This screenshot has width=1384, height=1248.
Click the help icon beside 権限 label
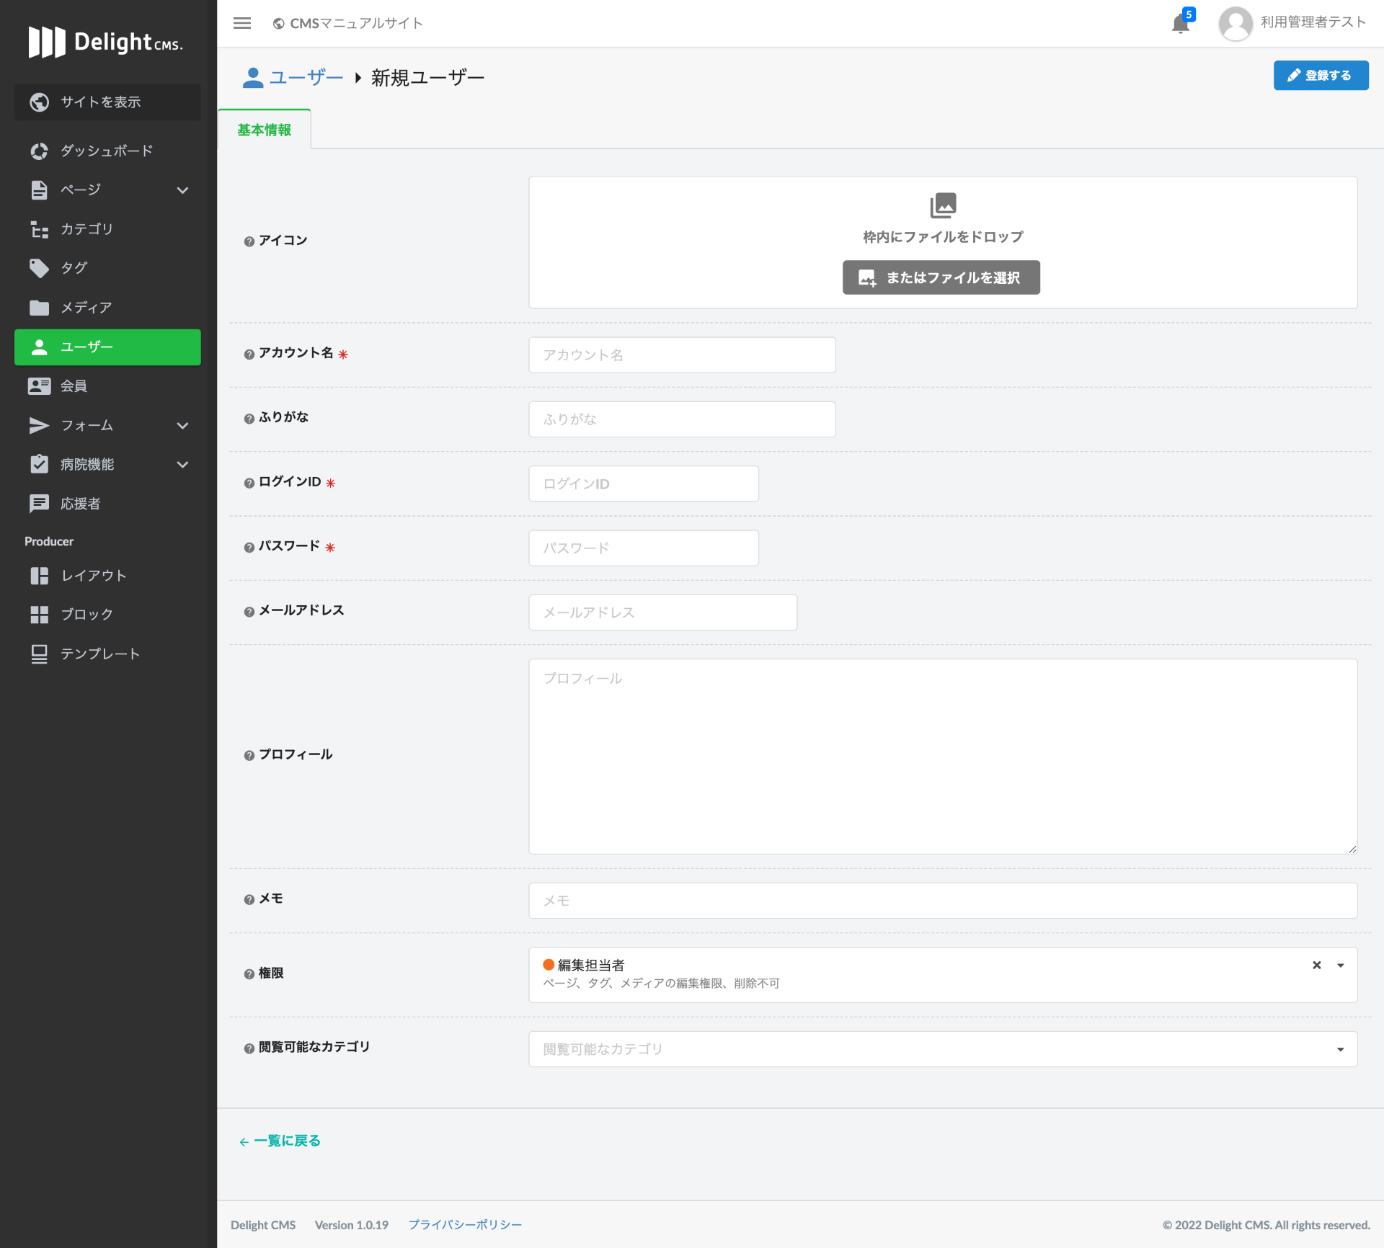coord(249,974)
